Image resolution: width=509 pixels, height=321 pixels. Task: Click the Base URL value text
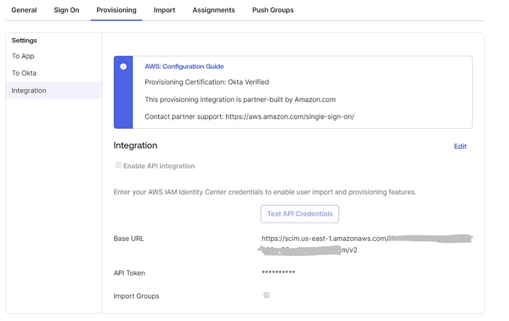[367, 244]
